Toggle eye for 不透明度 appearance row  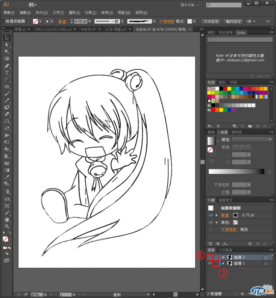pos(211,229)
